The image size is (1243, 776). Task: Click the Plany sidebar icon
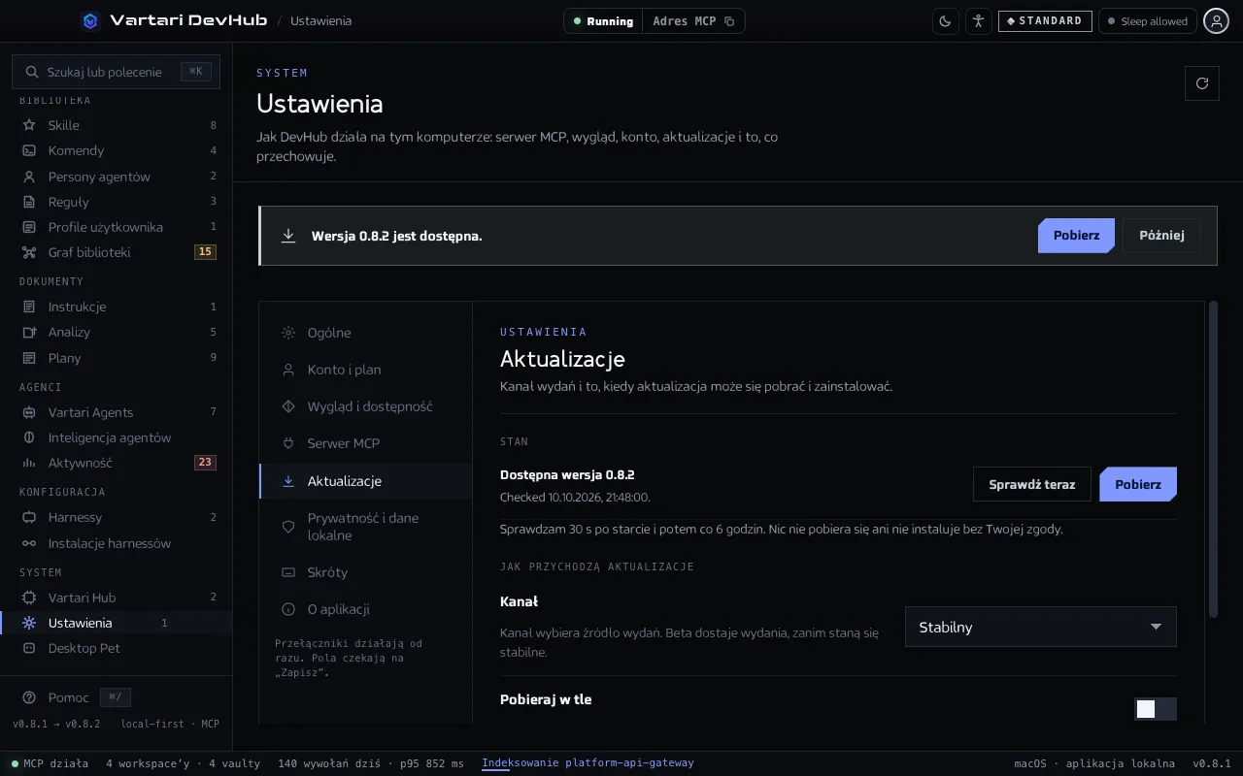(x=29, y=358)
